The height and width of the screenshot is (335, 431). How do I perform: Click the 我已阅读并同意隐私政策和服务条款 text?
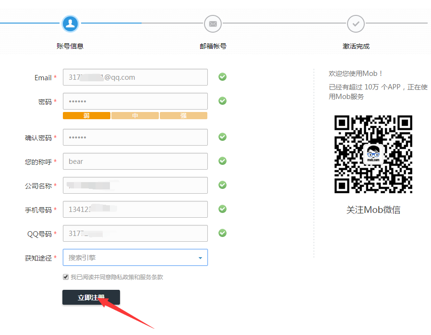[x=117, y=277]
